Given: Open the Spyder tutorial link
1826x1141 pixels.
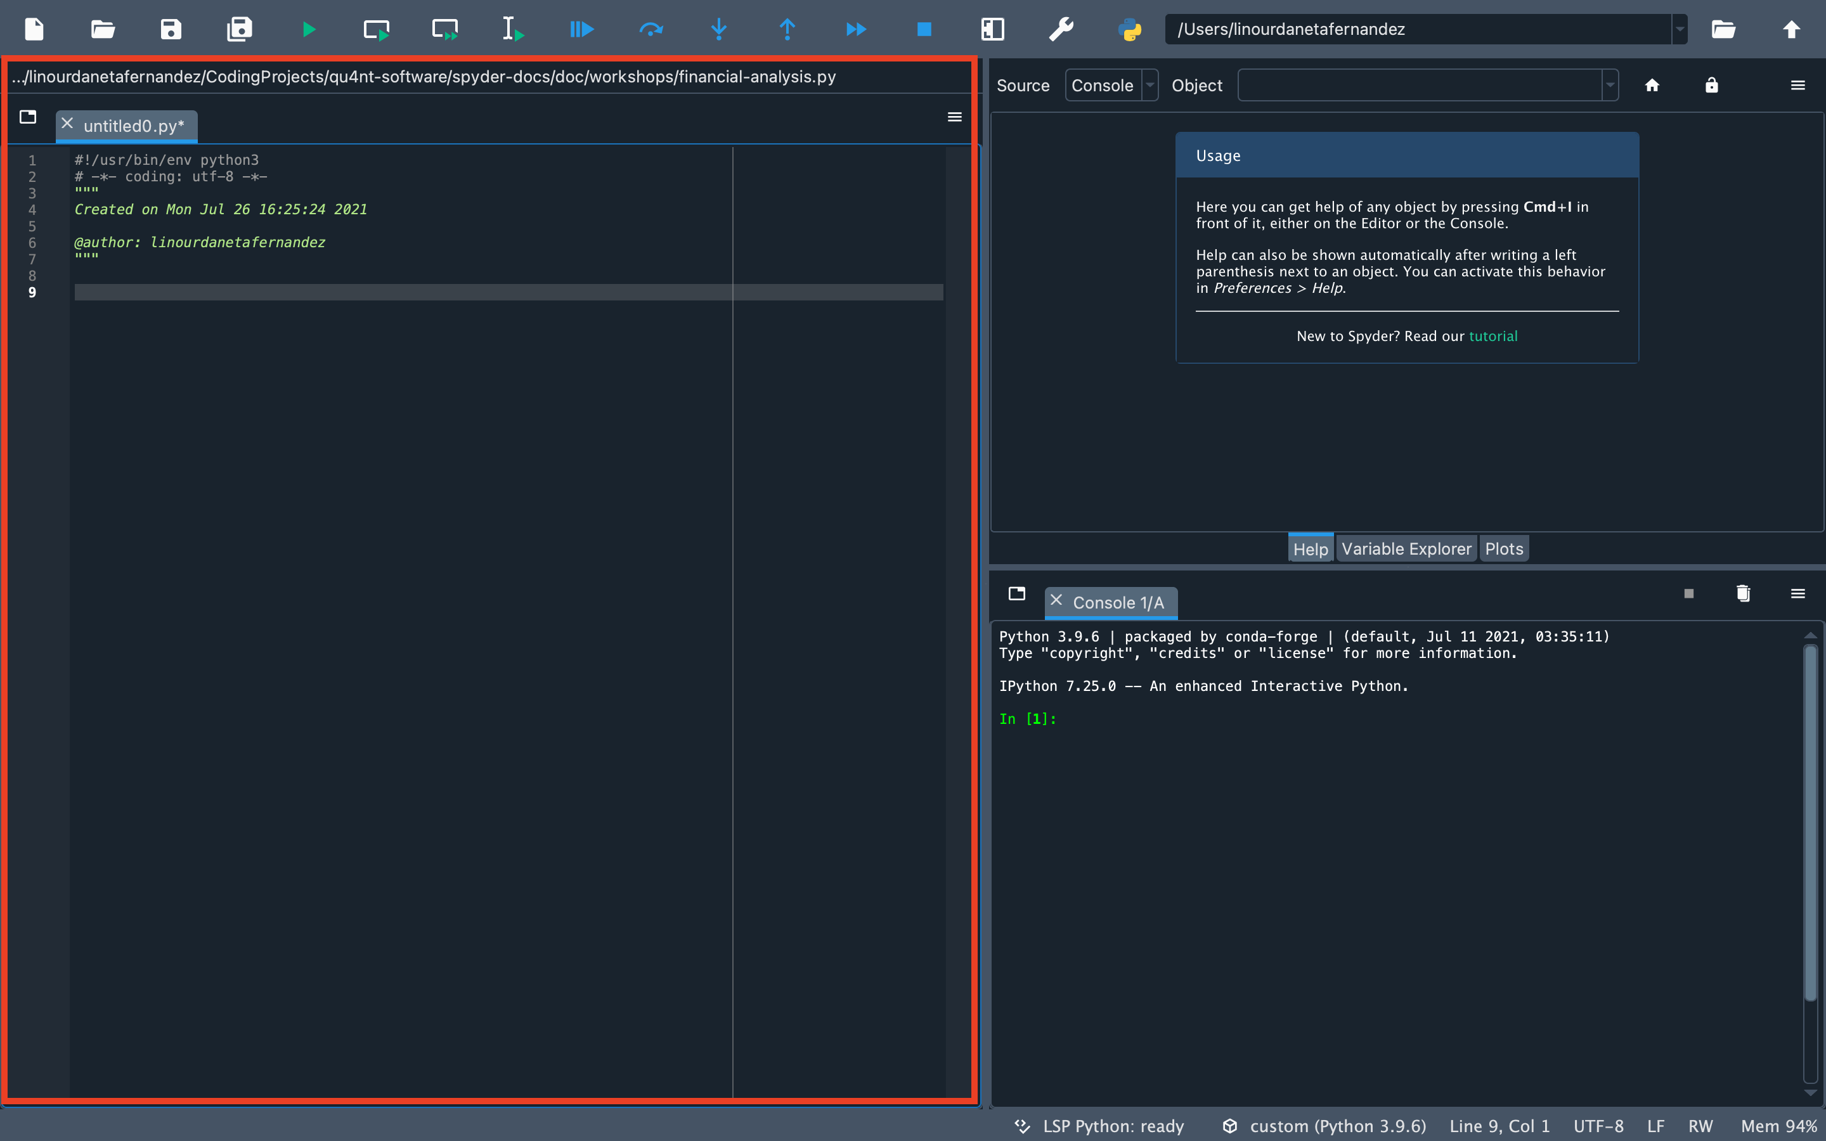Looking at the screenshot, I should pyautogui.click(x=1493, y=336).
